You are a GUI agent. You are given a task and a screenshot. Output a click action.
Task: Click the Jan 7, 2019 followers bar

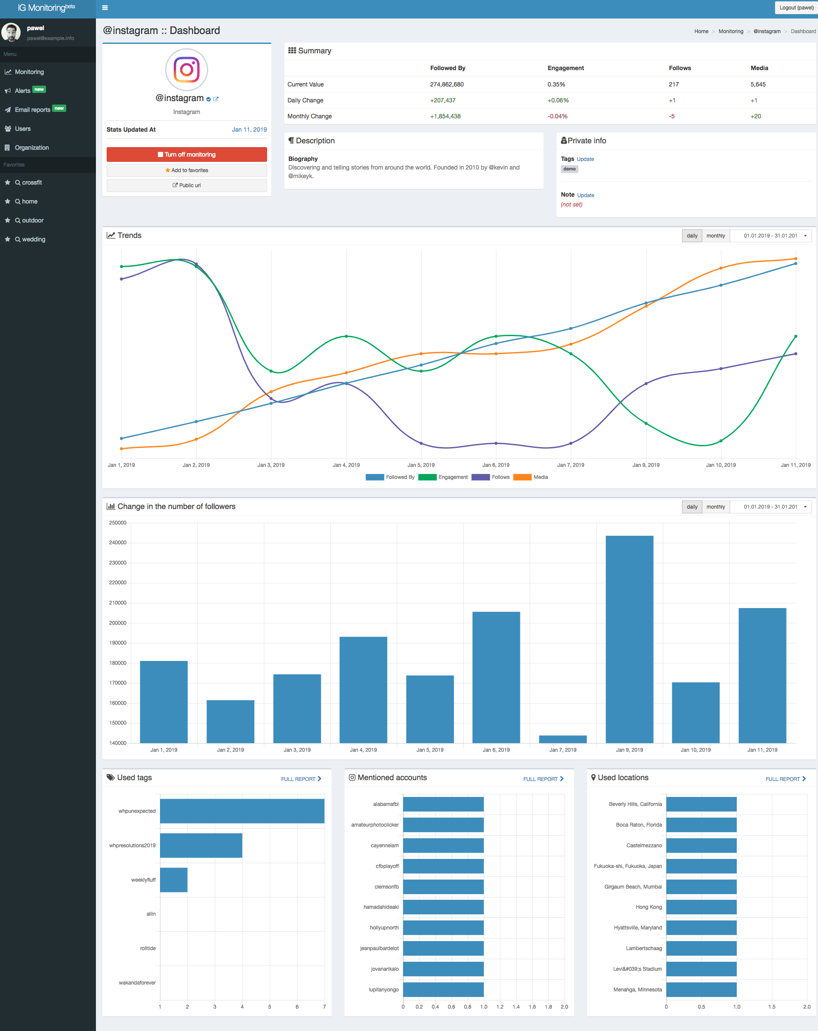(x=563, y=739)
